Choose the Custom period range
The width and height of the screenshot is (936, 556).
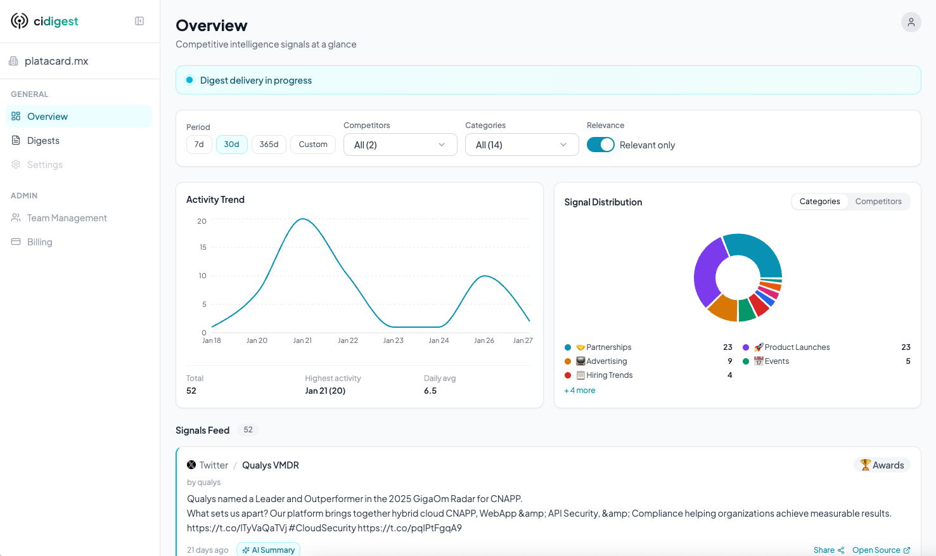[313, 145]
